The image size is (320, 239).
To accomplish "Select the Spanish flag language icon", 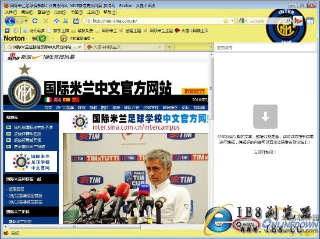I will [66, 99].
